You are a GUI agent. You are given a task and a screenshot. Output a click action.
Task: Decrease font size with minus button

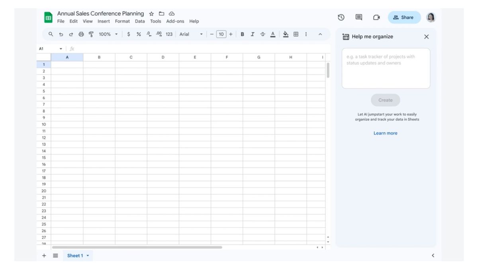point(212,34)
